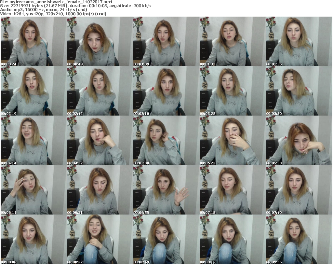This screenshot has width=333, height=264.
Task: Select the thumbnail timestamped 00:05:00
Action: pyautogui.click(x=166, y=141)
